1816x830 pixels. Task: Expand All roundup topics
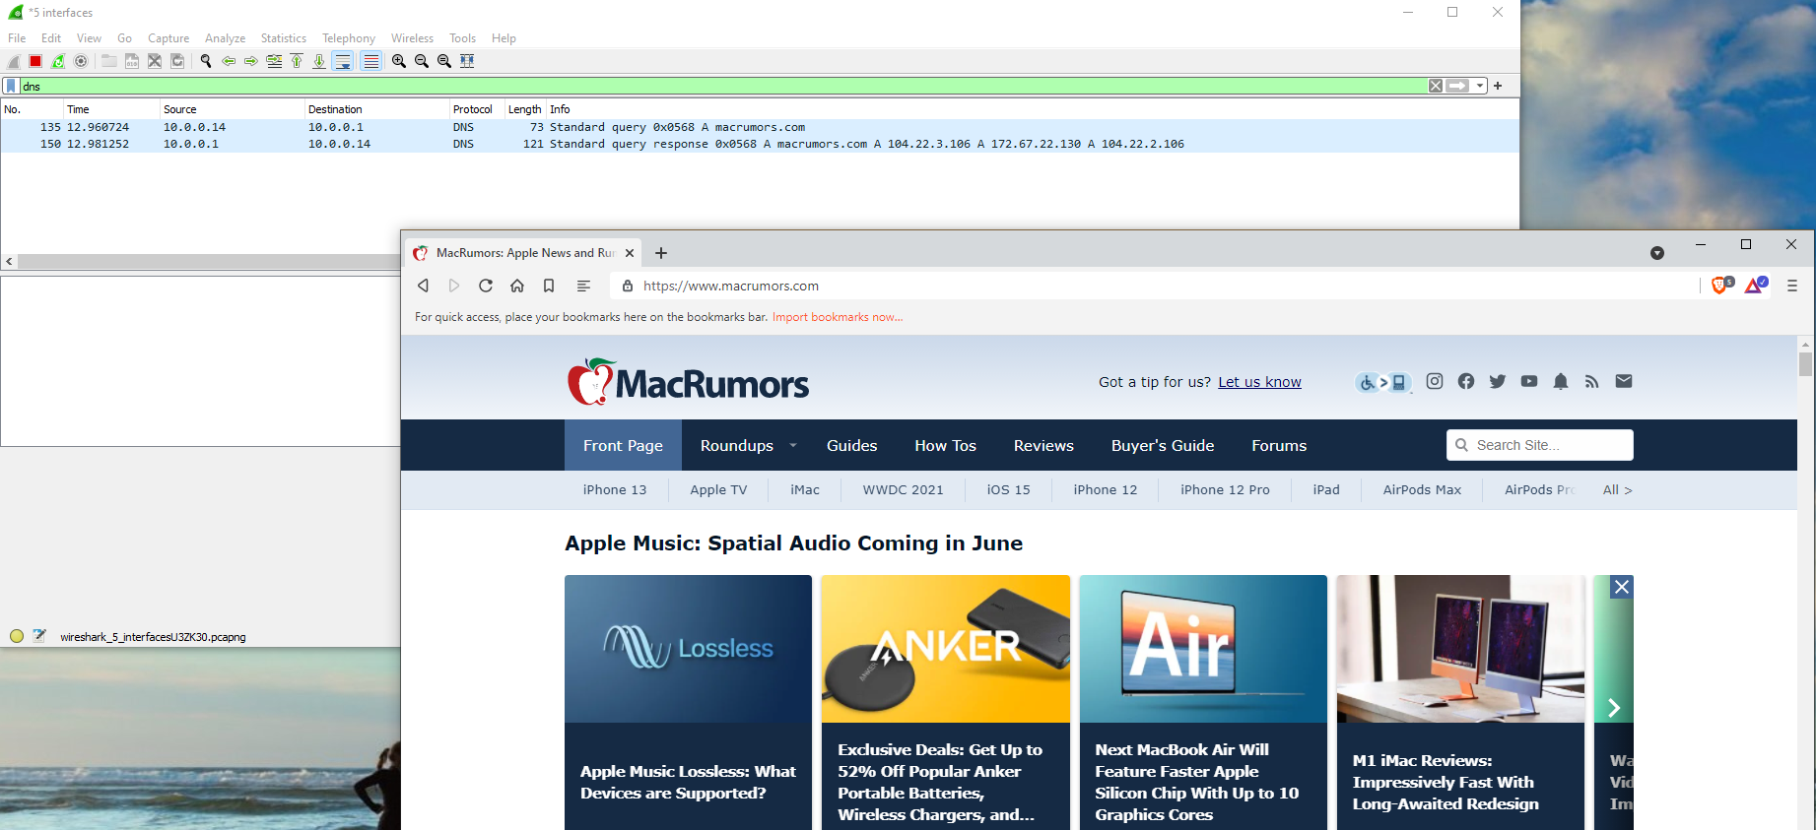[1617, 489]
